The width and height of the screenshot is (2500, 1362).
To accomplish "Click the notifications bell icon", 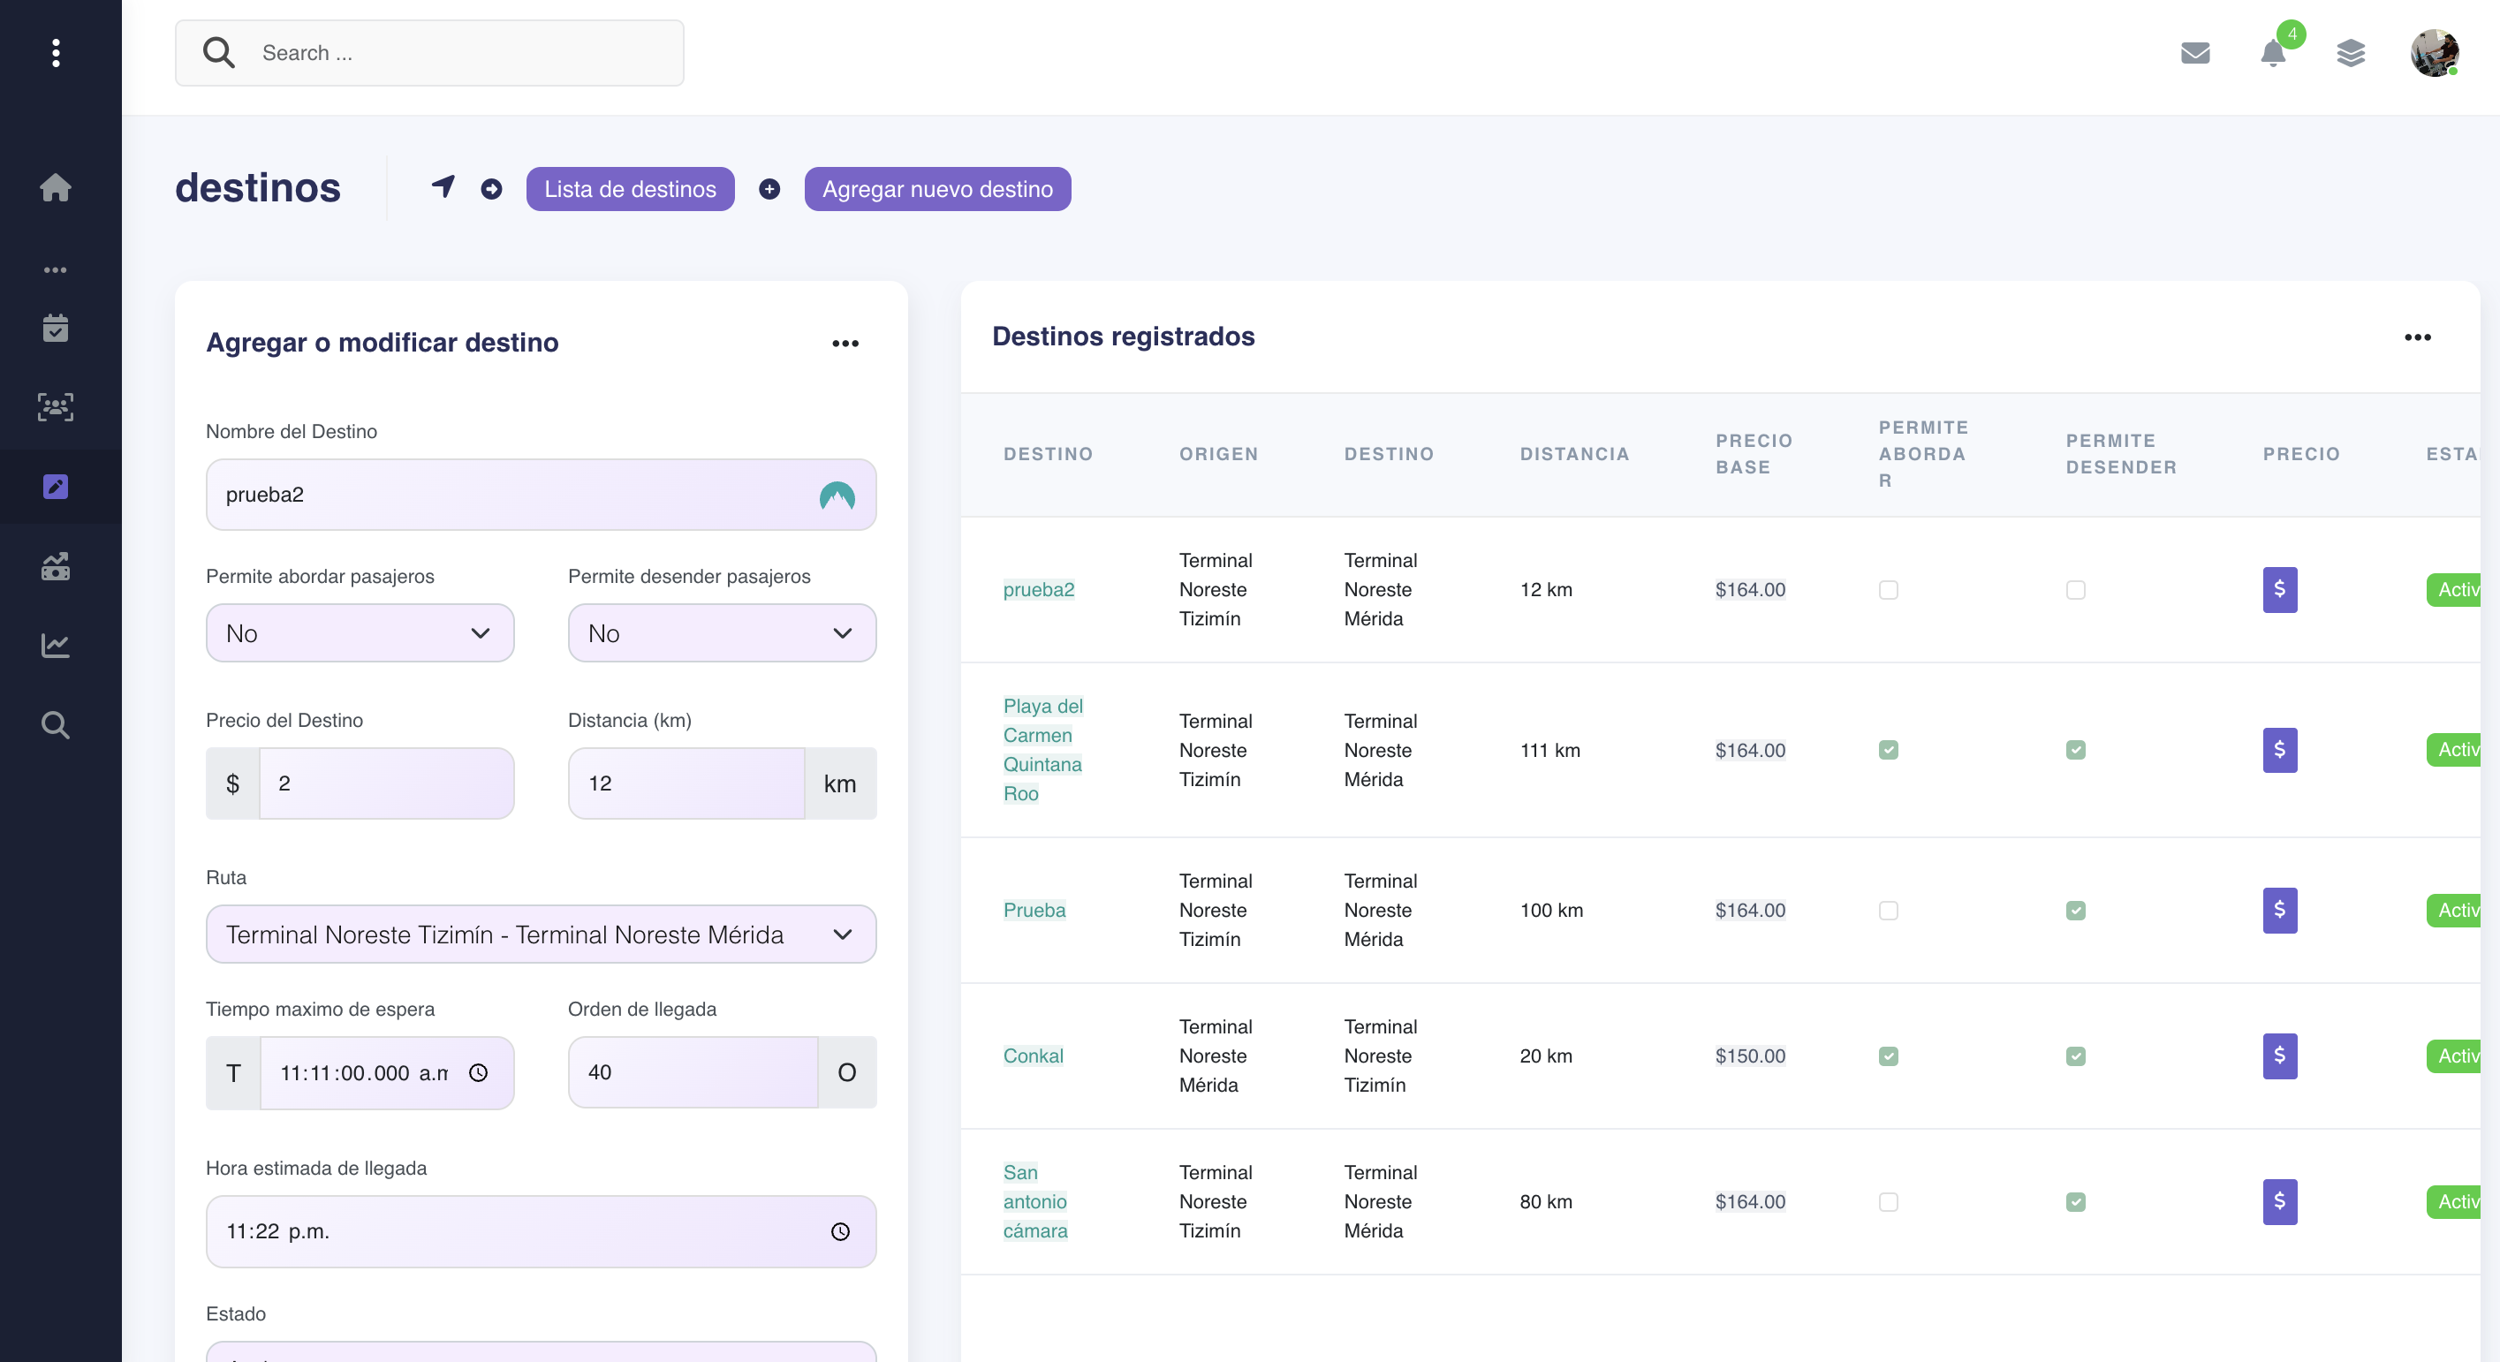I will pyautogui.click(x=2272, y=53).
